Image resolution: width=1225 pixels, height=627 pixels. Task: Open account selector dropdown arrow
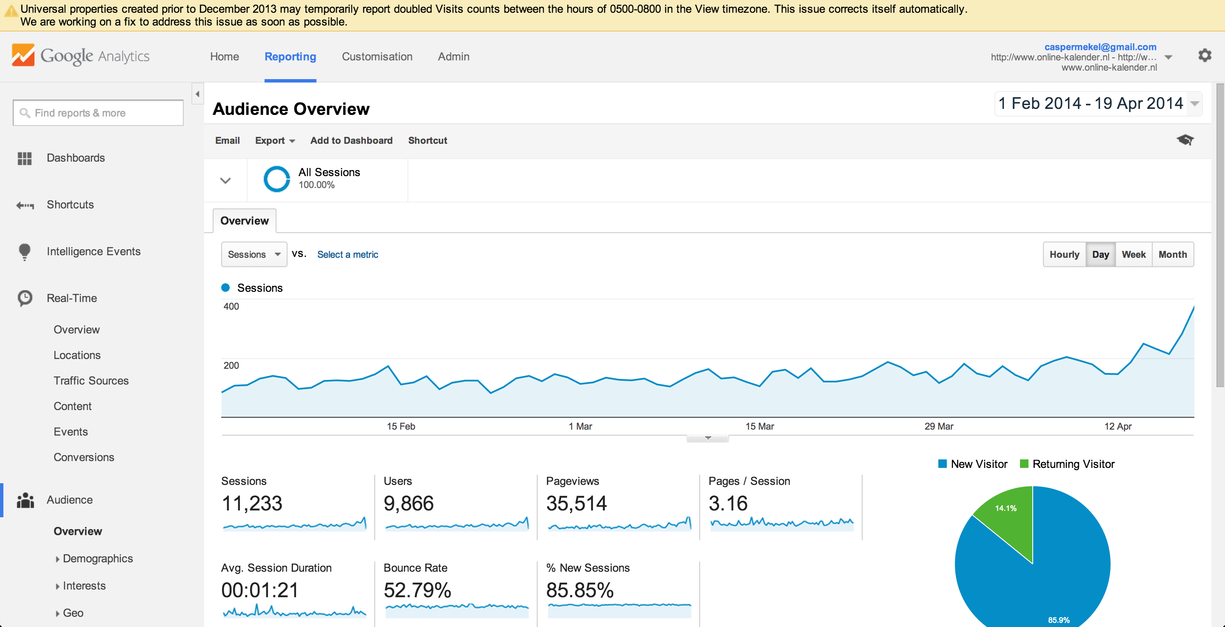1168,57
